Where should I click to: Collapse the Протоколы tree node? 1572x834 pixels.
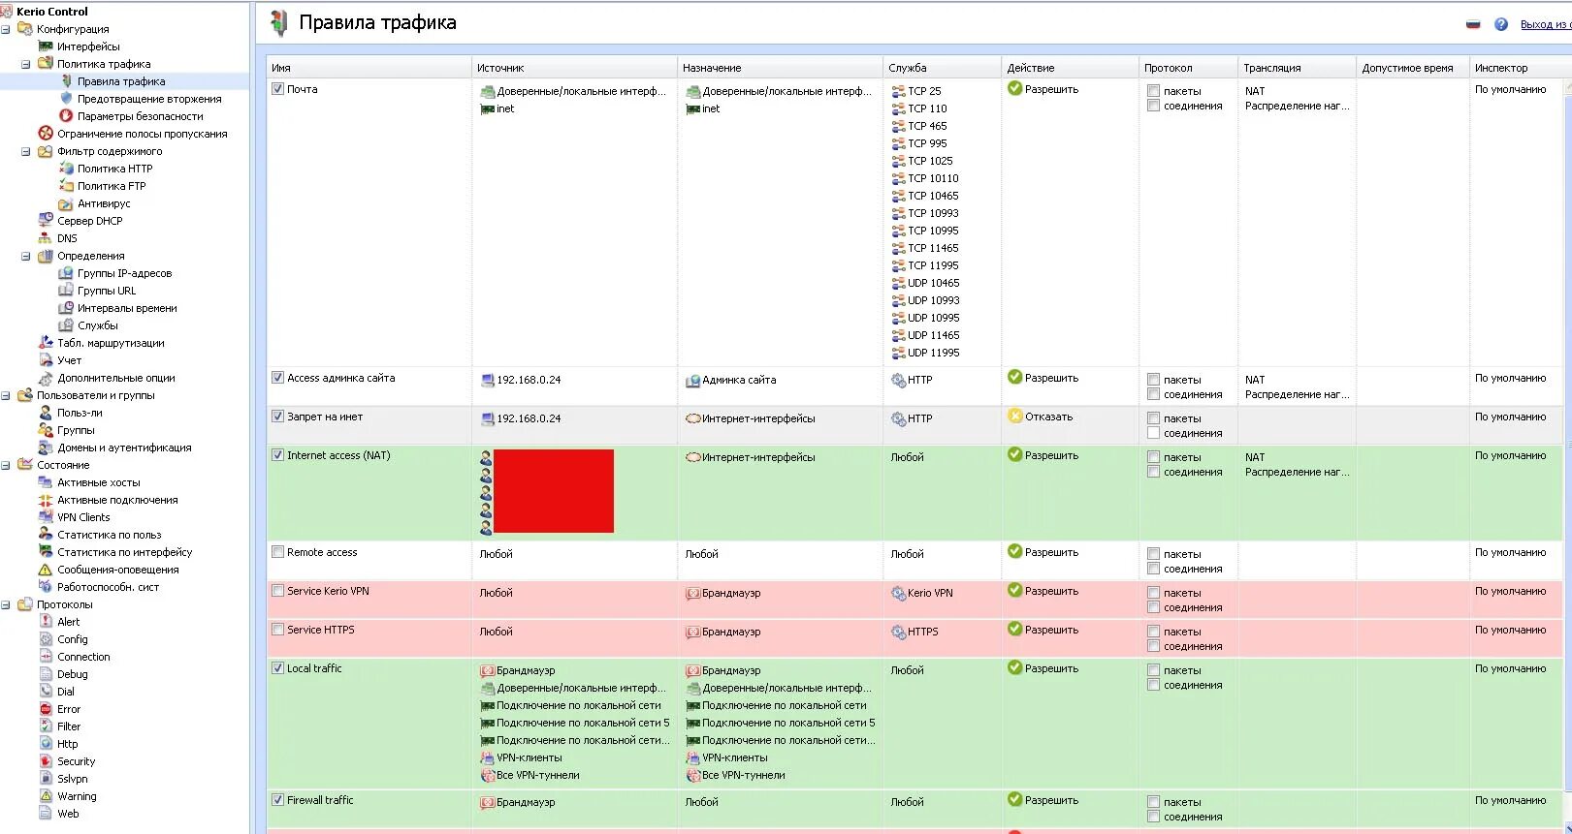6,604
